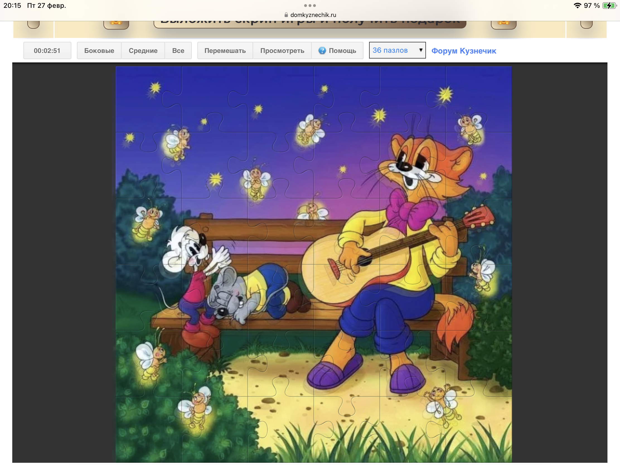Click the Помощь button label
Screen dimensions: 620x465
coord(342,51)
